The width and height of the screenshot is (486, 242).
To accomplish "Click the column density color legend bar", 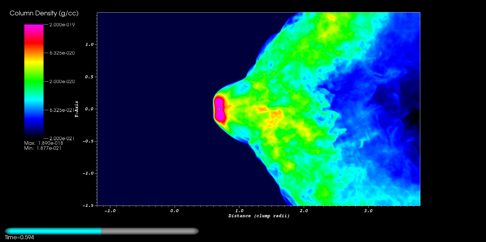I will 34,81.
